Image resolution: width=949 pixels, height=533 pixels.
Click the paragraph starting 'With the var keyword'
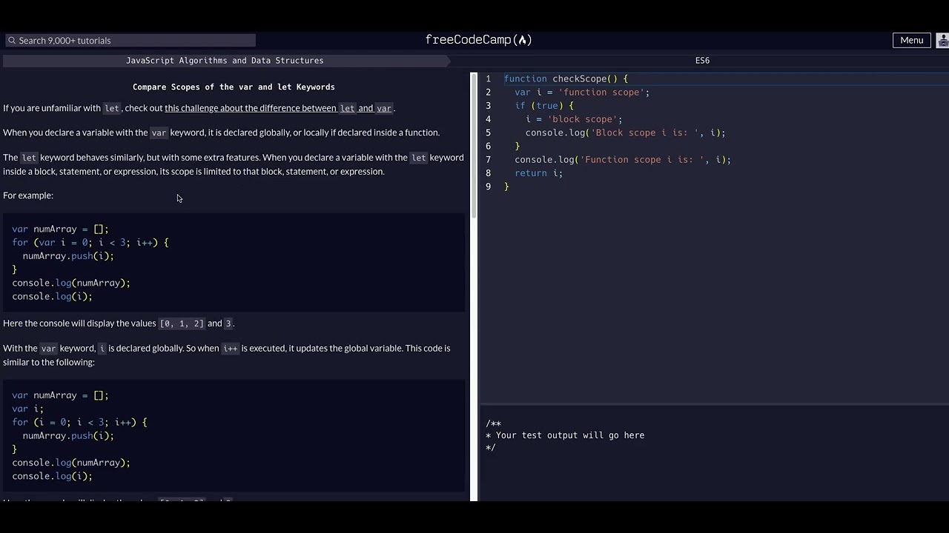[227, 355]
